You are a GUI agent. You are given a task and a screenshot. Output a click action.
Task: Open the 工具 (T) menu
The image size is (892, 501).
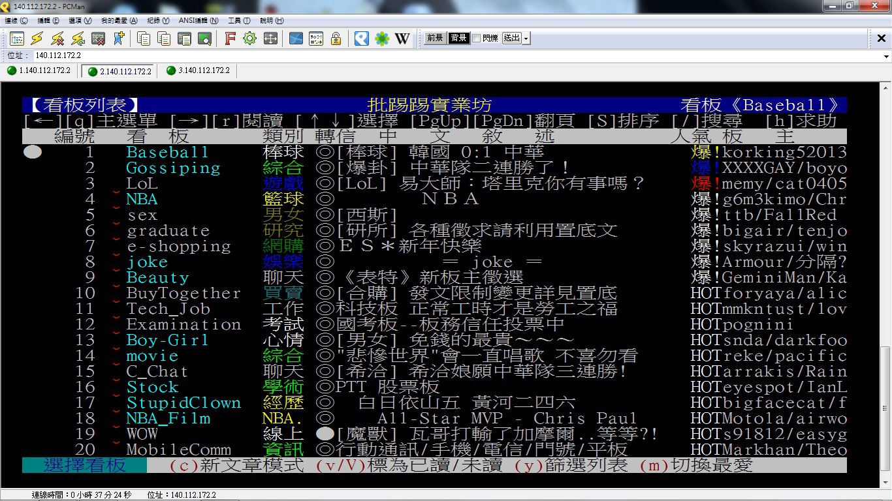pos(239,21)
